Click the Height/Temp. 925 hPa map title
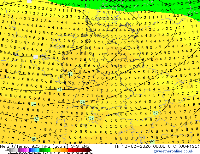The image size is (200, 154). pyautogui.click(x=26, y=146)
